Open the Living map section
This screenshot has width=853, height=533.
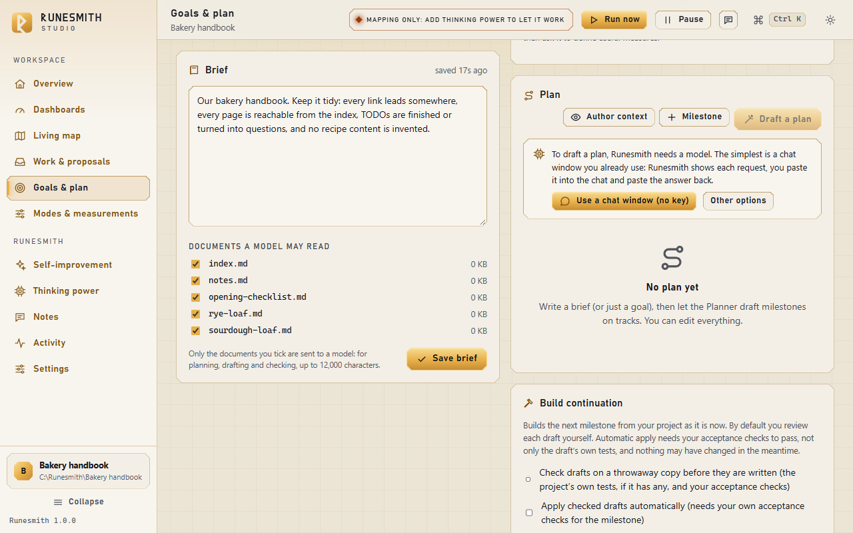tap(78, 136)
